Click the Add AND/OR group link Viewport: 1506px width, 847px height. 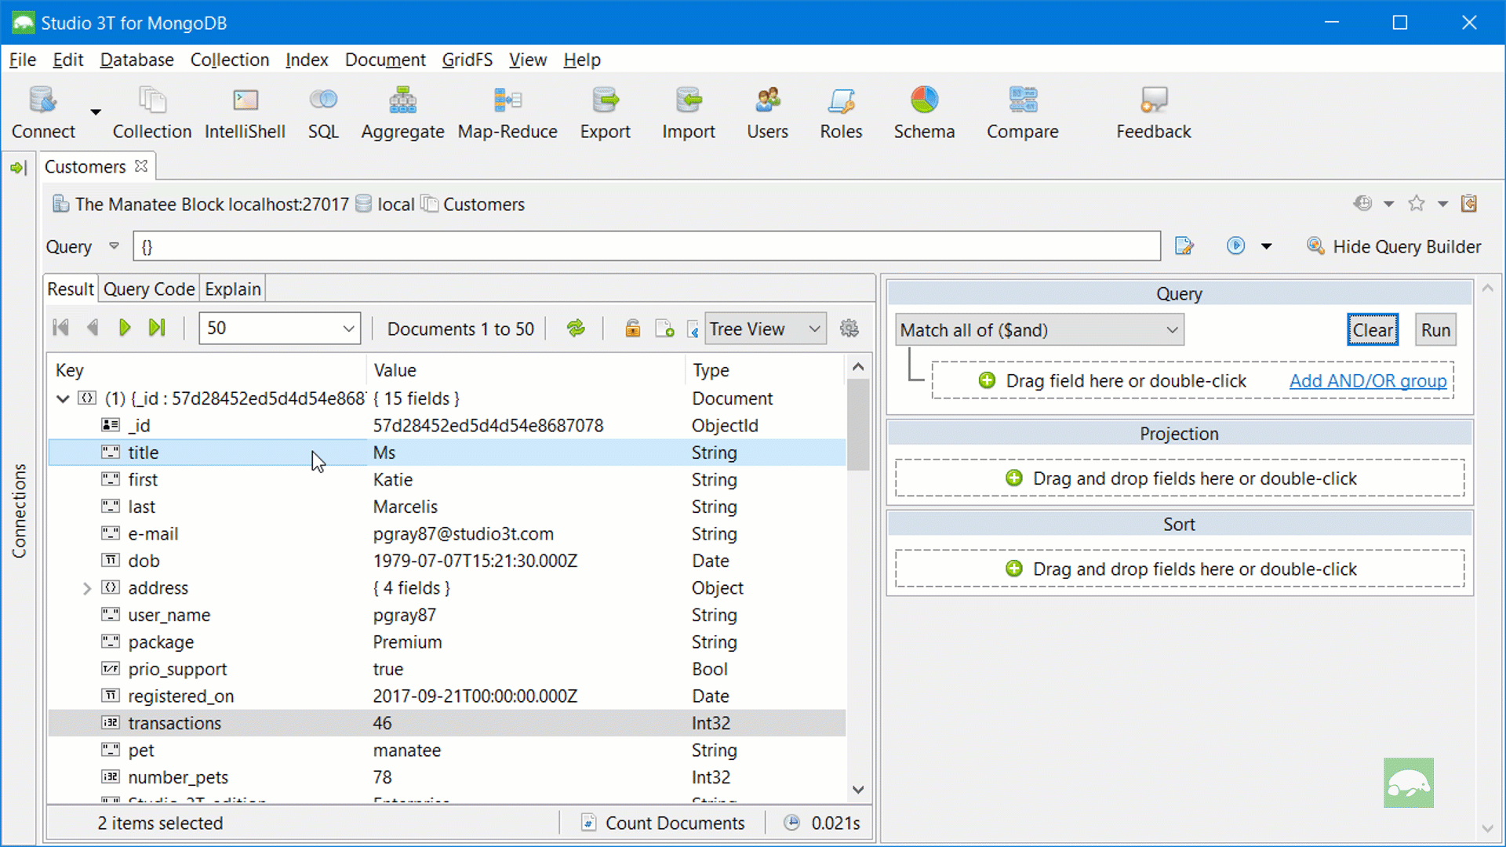click(1368, 381)
